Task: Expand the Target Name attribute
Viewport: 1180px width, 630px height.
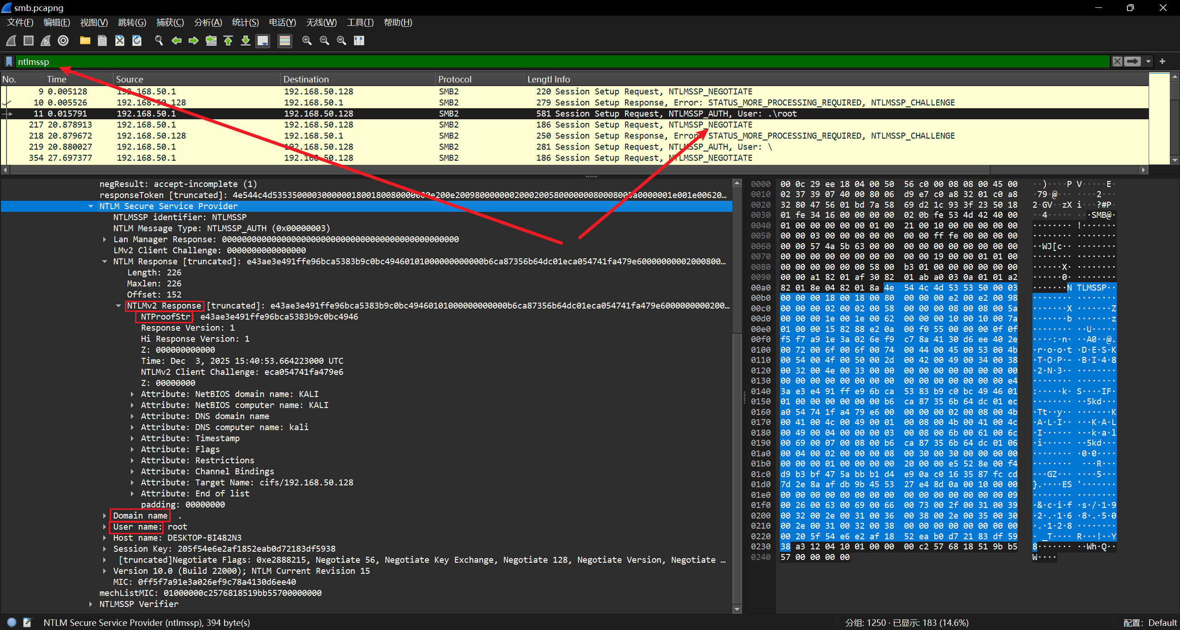Action: (132, 483)
